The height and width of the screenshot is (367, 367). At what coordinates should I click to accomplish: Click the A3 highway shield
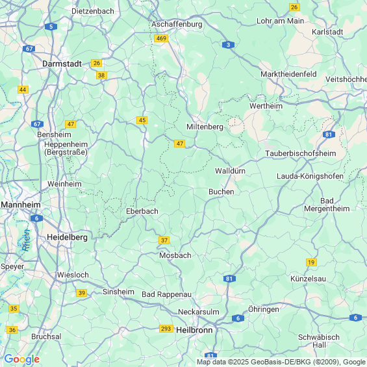pos(228,45)
